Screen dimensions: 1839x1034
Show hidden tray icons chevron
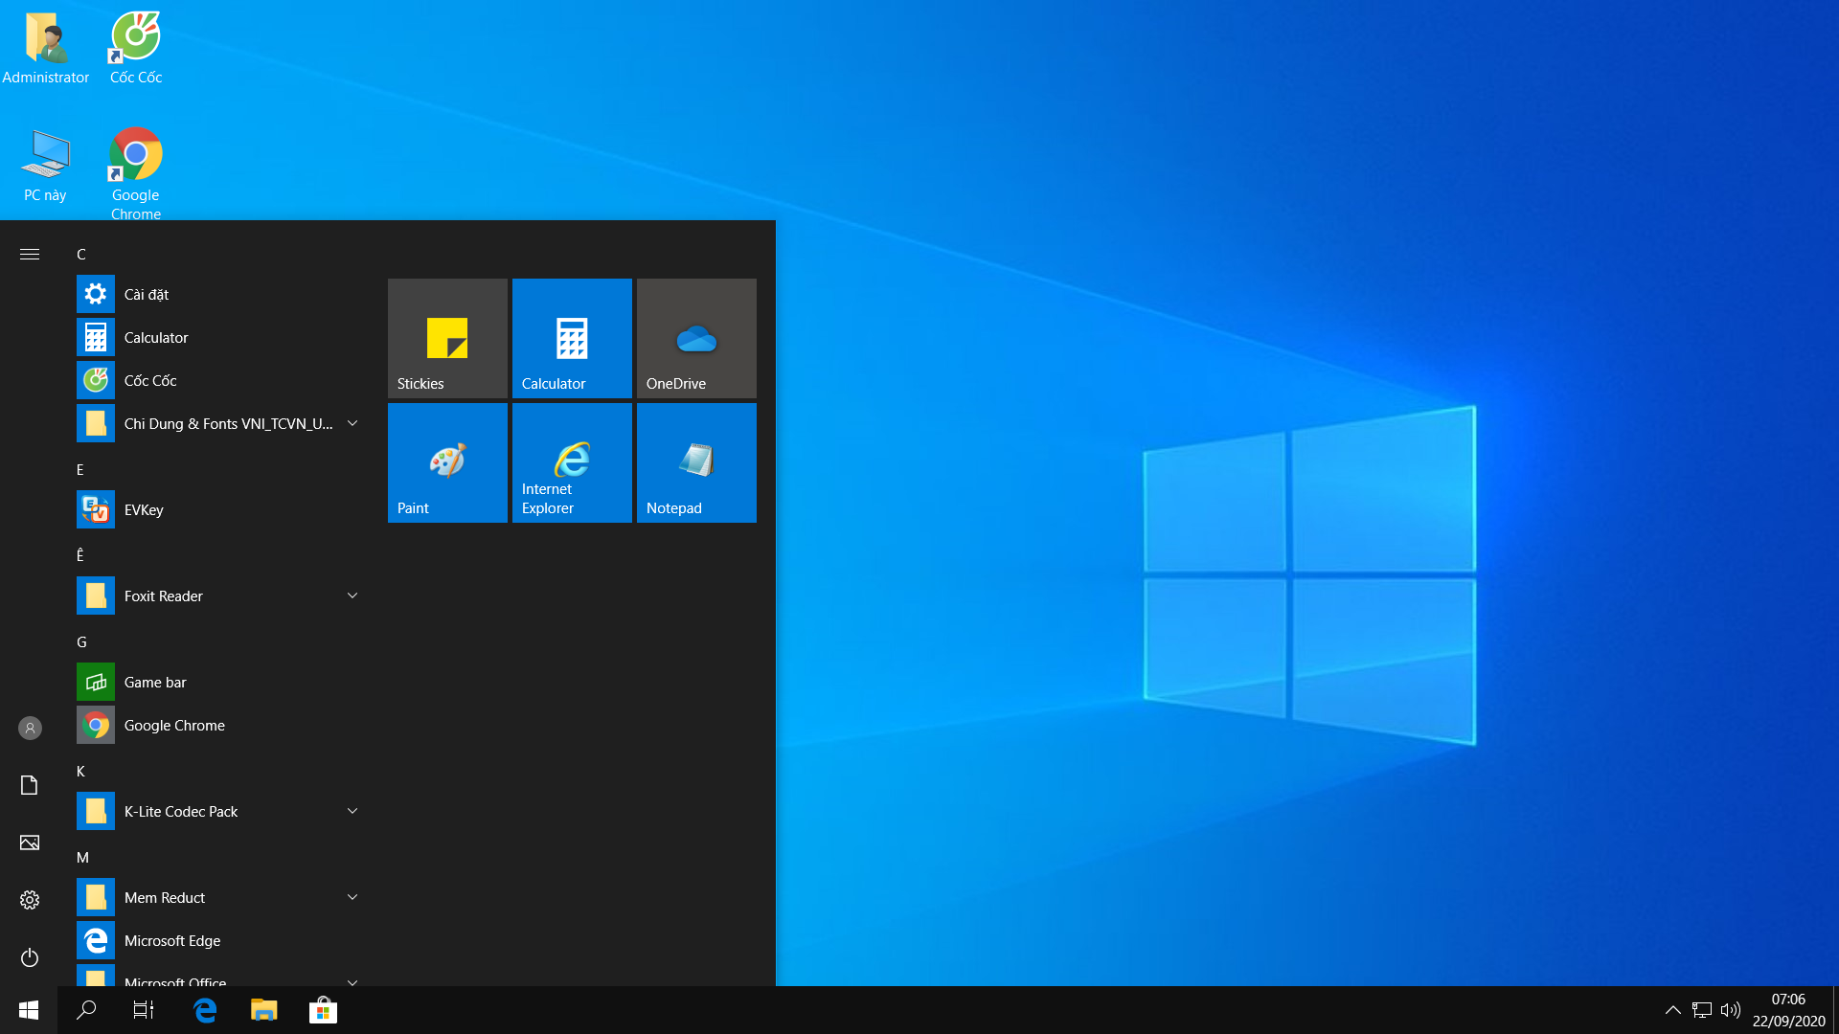(x=1673, y=1010)
